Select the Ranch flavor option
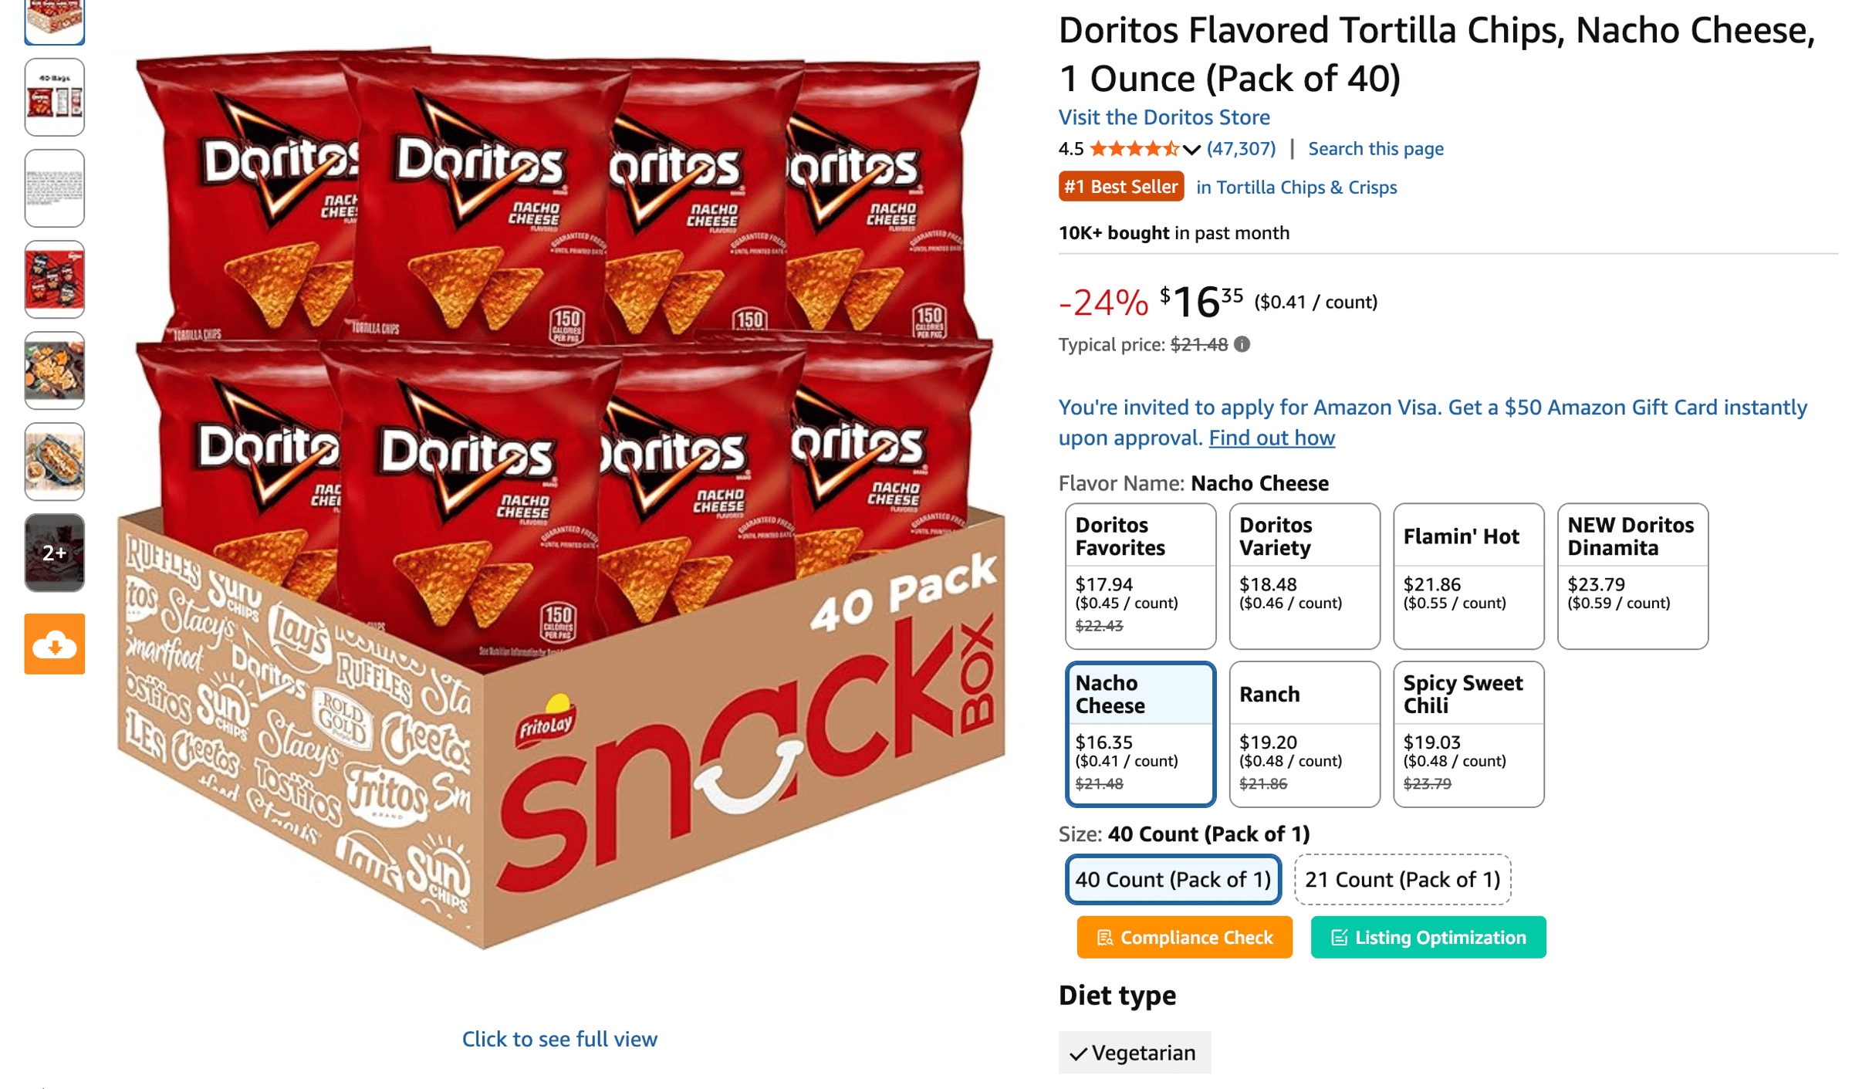Screen dimensions: 1852x1089 coord(1304,733)
